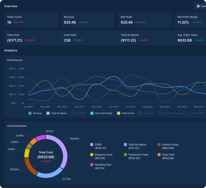Click the green trend arrow beside Revenue
Image resolution: width=206 pixels, height=188 pixels.
pos(79,22)
